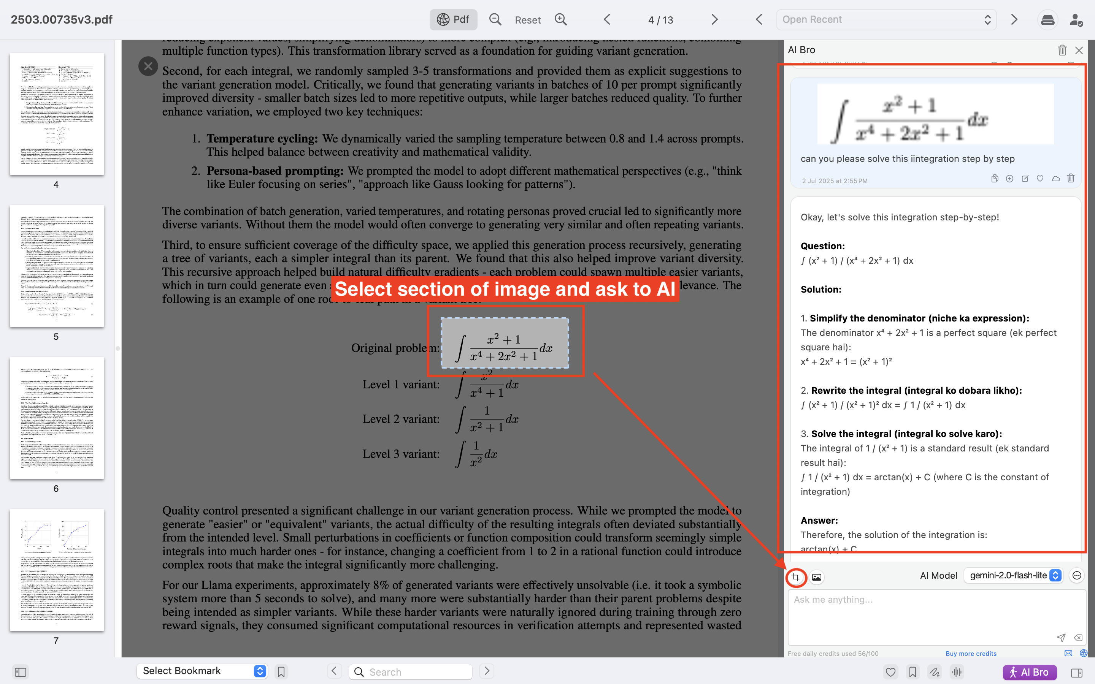Go to previous search result
Image resolution: width=1095 pixels, height=684 pixels.
tap(334, 671)
